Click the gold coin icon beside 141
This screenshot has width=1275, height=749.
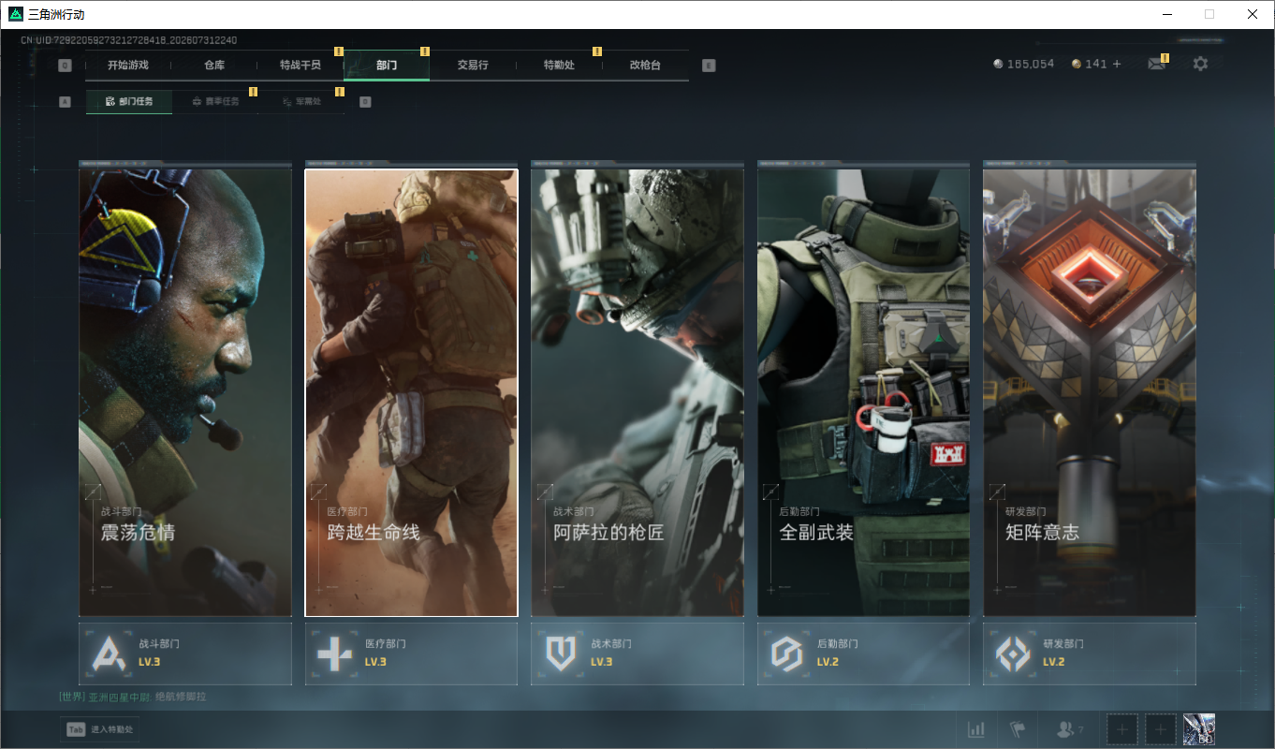(1077, 64)
